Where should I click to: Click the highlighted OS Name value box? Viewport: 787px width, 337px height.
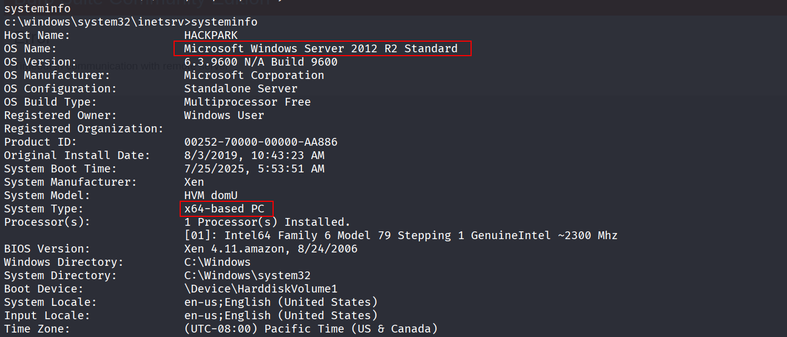coord(322,48)
